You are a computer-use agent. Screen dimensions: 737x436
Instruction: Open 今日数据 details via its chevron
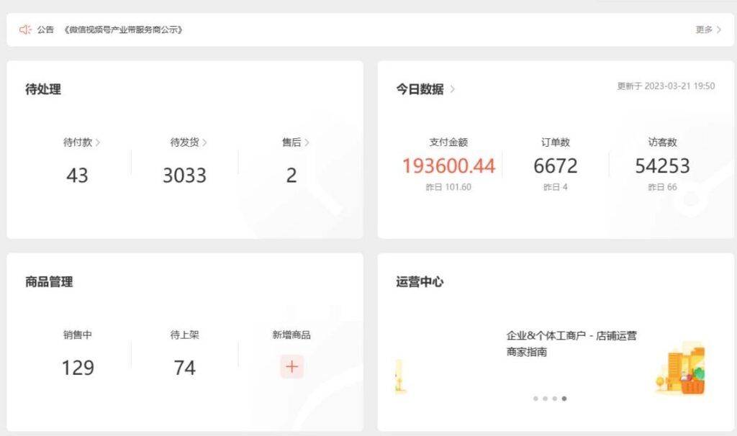[x=453, y=90]
